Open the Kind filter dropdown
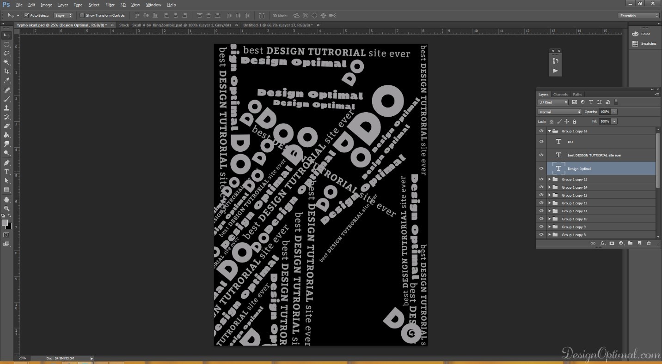 pyautogui.click(x=553, y=102)
